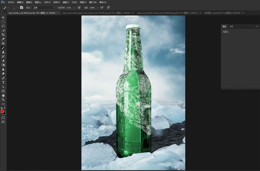The height and width of the screenshot is (171, 260).
Task: Select the Move tool
Action: [3, 17]
